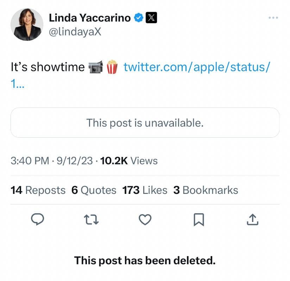This screenshot has height=281, width=290.
Task: Open the three-dot more options menu
Action: [273, 18]
